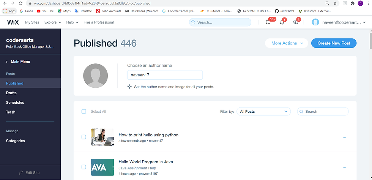Click the posts Search field
Image resolution: width=372 pixels, height=180 pixels.
pos(323,111)
